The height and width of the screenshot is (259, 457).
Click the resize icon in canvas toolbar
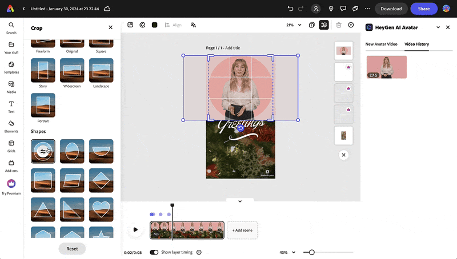coord(130,25)
